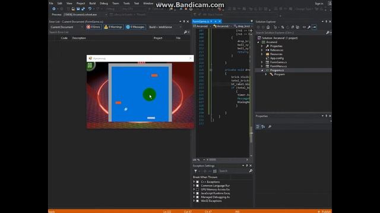Click the Open File folder icon in the toolbar
The width and height of the screenshot is (380, 213).
coord(73,9)
